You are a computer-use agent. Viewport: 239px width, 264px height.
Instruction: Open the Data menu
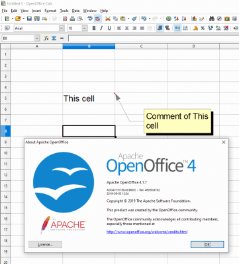point(75,11)
